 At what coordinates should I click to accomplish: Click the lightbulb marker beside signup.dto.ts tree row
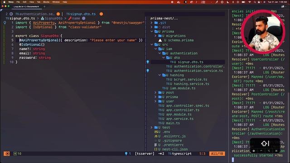point(148,62)
